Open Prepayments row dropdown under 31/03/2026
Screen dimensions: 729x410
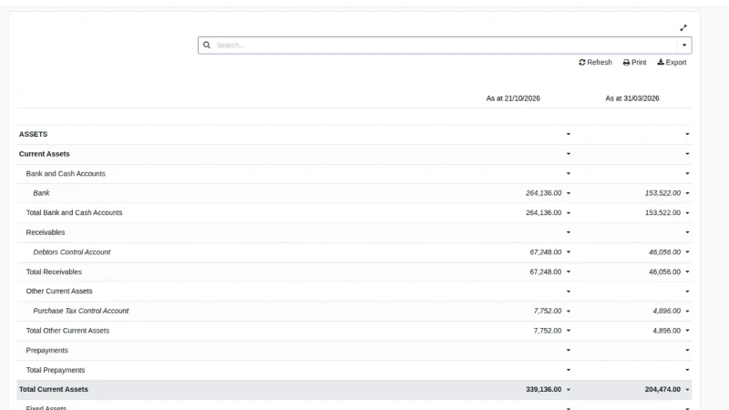(x=687, y=351)
